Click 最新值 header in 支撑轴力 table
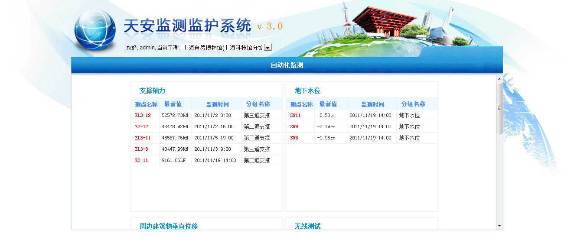The image size is (574, 243). tap(173, 104)
